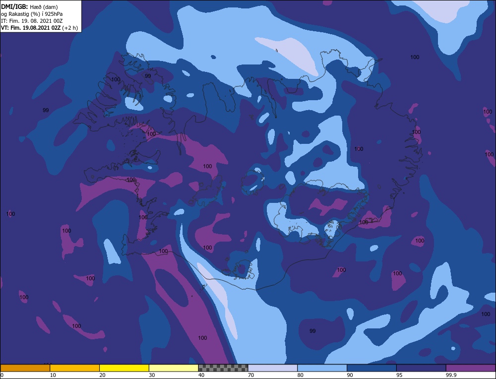Click the title text "DMI/IGB: Hæð (dam)"
The image size is (496, 379).
click(29, 6)
